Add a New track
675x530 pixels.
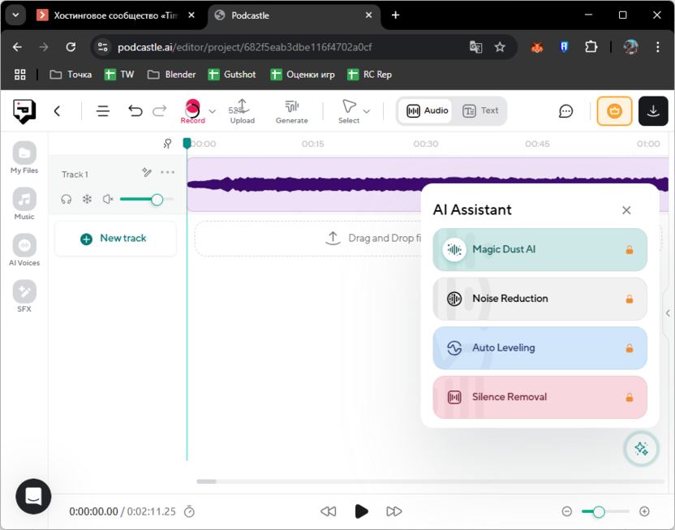click(x=115, y=239)
